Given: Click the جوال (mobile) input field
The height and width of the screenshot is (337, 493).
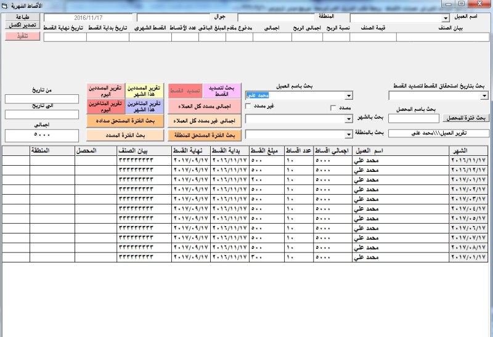Looking at the screenshot, I should (x=174, y=18).
